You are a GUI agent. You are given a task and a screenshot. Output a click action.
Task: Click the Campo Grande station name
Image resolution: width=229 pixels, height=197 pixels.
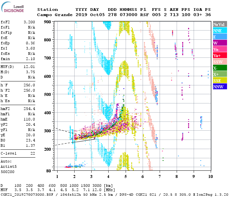(x=55, y=15)
